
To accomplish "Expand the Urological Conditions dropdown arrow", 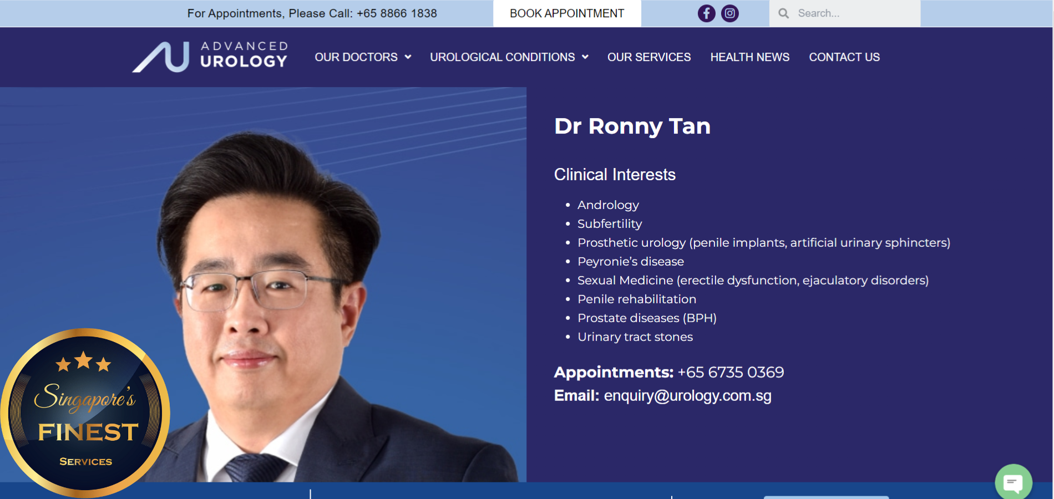I will pyautogui.click(x=585, y=57).
